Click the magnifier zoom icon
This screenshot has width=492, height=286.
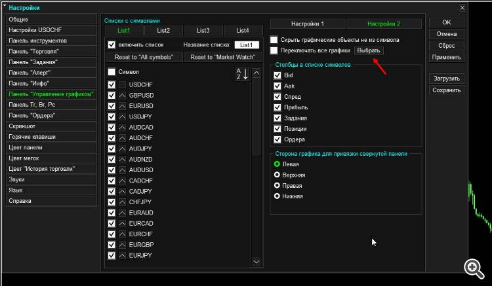(x=474, y=268)
